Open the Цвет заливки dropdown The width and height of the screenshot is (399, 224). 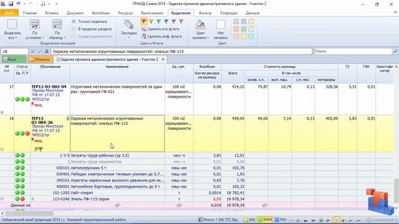pyautogui.click(x=200, y=29)
